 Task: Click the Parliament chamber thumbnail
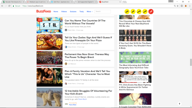[50, 59]
